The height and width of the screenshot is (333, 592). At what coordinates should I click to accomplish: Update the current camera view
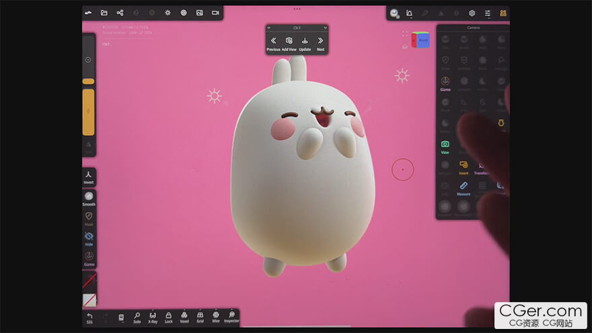[x=305, y=44]
